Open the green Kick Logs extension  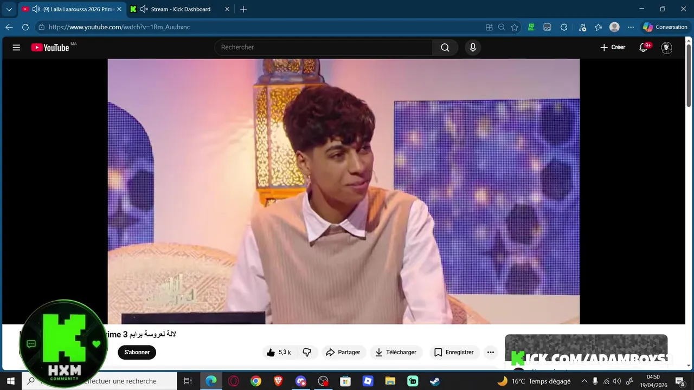pos(531,27)
